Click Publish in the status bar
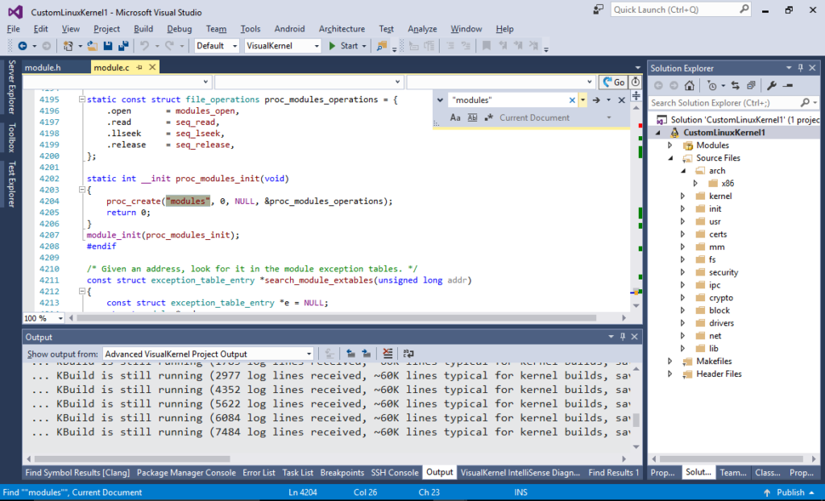825x501 pixels. [790, 492]
